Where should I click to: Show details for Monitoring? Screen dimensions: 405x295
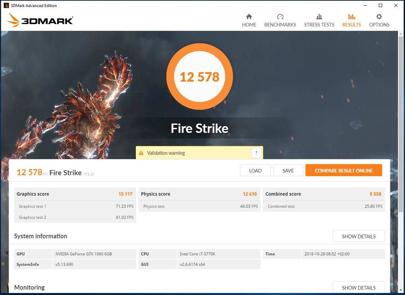[x=359, y=287]
